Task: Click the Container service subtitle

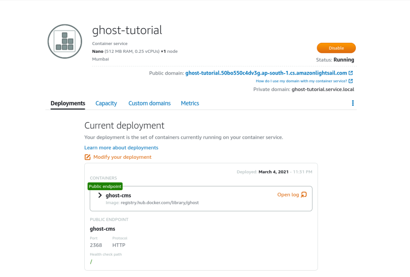Action: click(110, 44)
